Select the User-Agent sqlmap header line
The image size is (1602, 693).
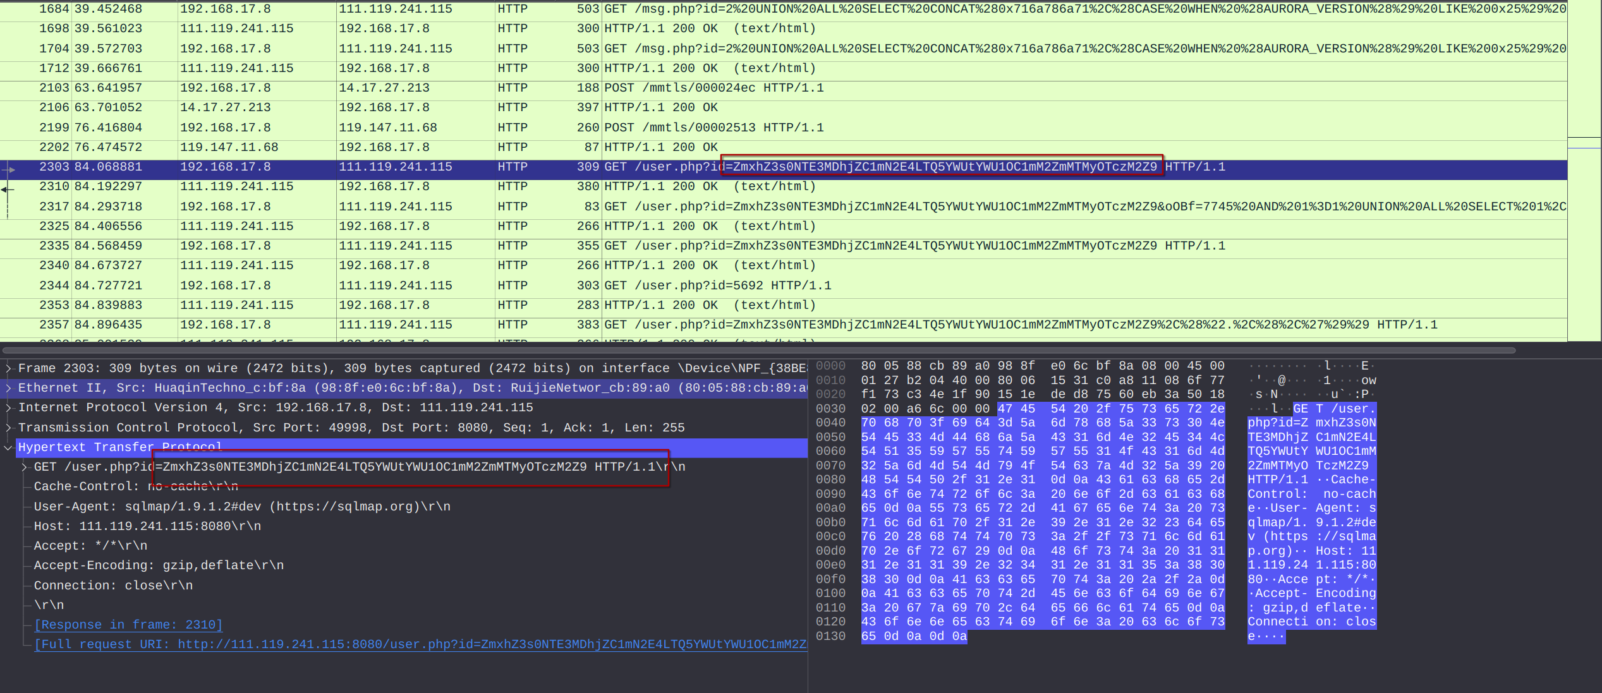242,507
